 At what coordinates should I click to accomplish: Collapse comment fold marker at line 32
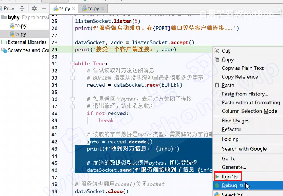tap(72, 71)
